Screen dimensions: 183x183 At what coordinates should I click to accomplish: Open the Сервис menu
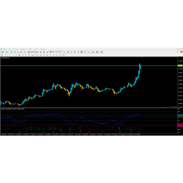[30, 49]
